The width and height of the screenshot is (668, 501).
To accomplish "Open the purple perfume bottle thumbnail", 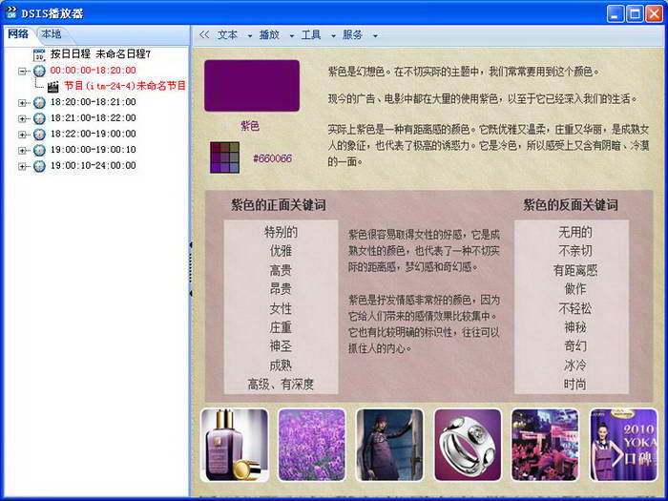I will 235,445.
